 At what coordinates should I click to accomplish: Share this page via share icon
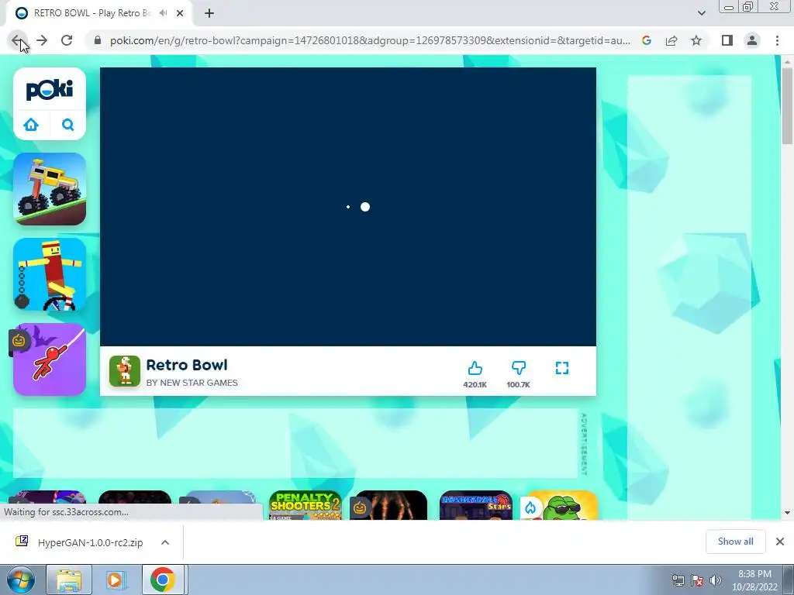671,40
